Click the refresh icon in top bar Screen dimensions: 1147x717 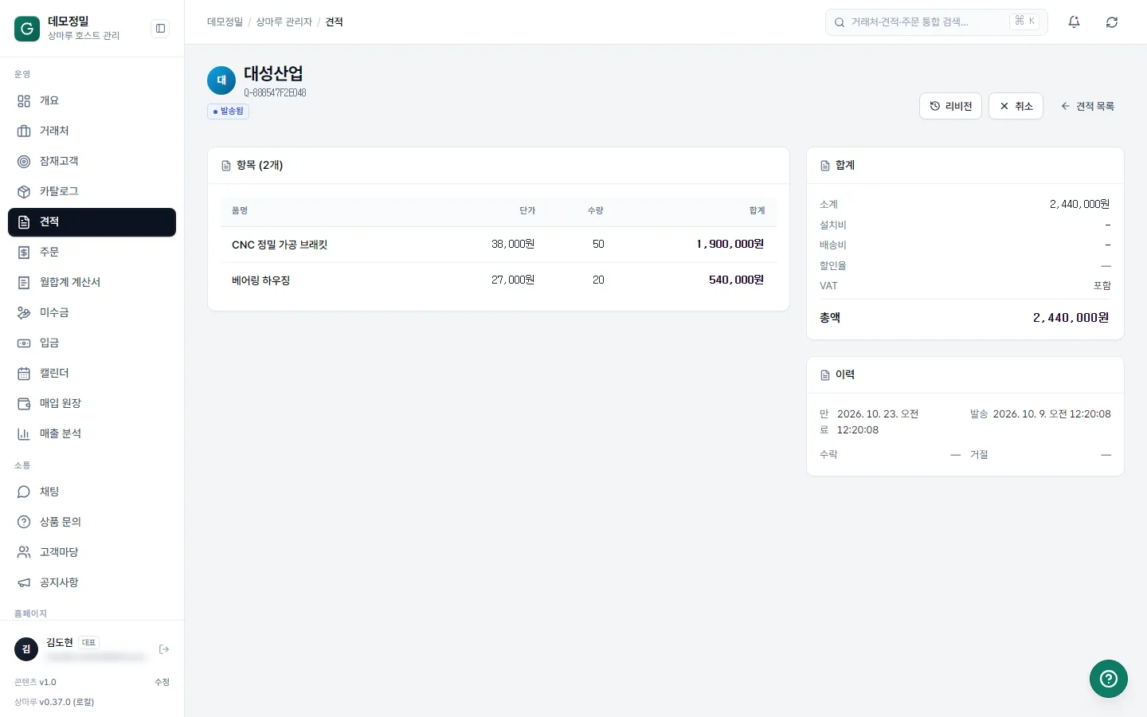1112,22
